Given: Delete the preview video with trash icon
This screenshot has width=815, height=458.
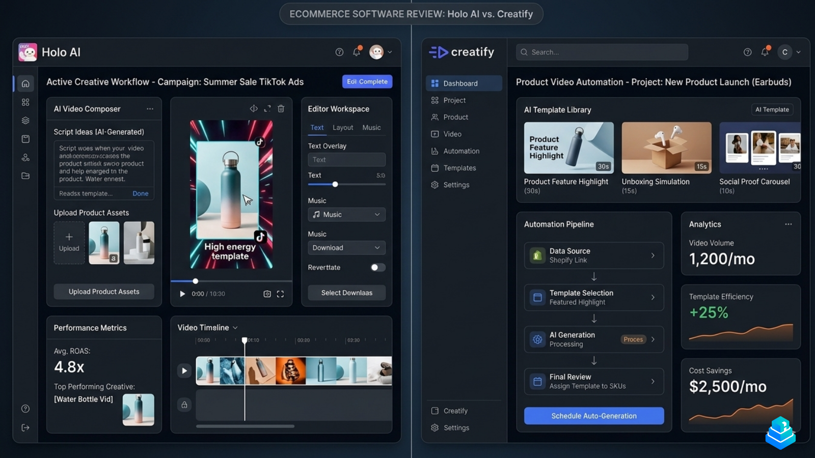Looking at the screenshot, I should pyautogui.click(x=281, y=108).
